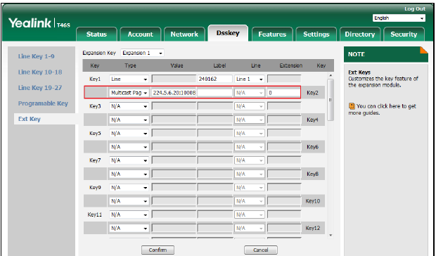Open Line Key 19-27 sidebar page
Screen dimensions: 436x256
tap(40, 88)
